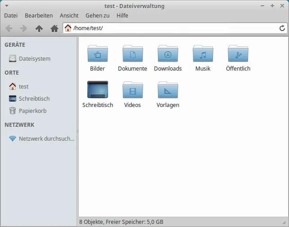
Task: Open window menu arrow in title bar
Action: click(x=6, y=6)
